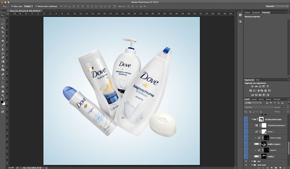The height and width of the screenshot is (169, 290).
Task: Collapse the sp trasp centro copia group
Action: click(252, 119)
